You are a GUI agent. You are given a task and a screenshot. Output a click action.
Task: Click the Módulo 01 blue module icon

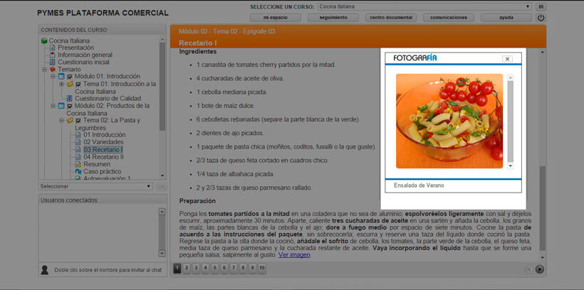click(x=61, y=77)
